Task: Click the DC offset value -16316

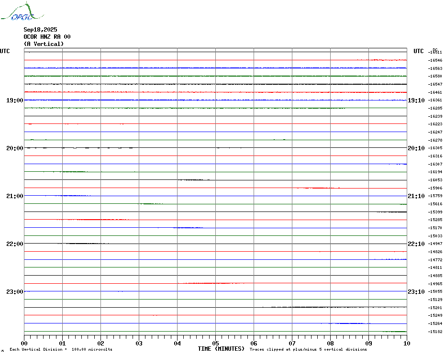Action: 435,156
